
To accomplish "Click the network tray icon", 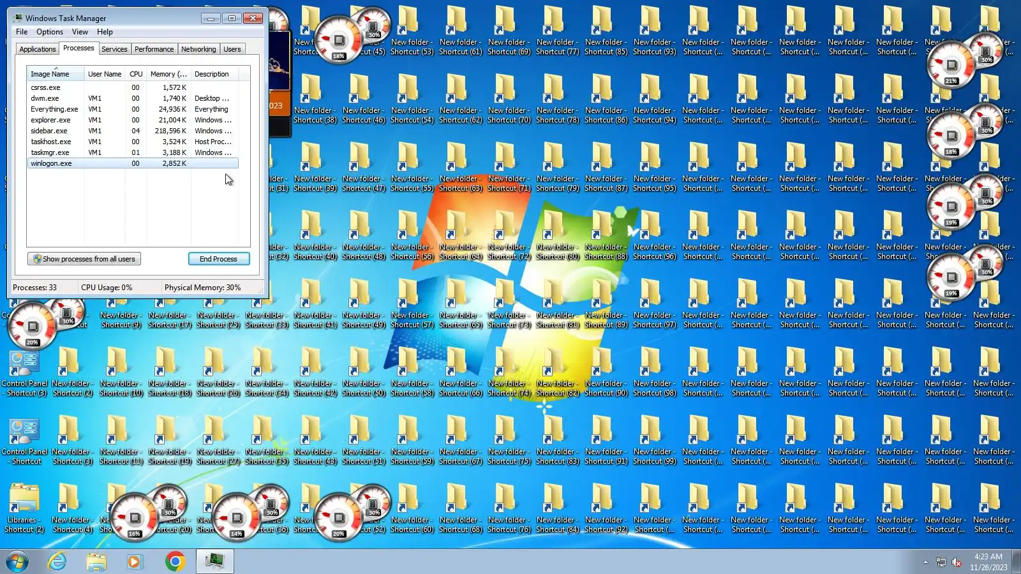I will click(941, 562).
